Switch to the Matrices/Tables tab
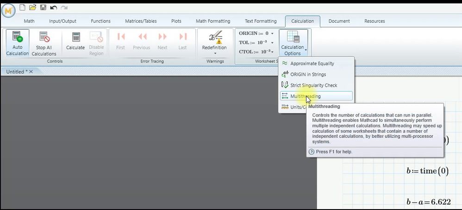This screenshot has height=210, width=462. click(x=141, y=21)
